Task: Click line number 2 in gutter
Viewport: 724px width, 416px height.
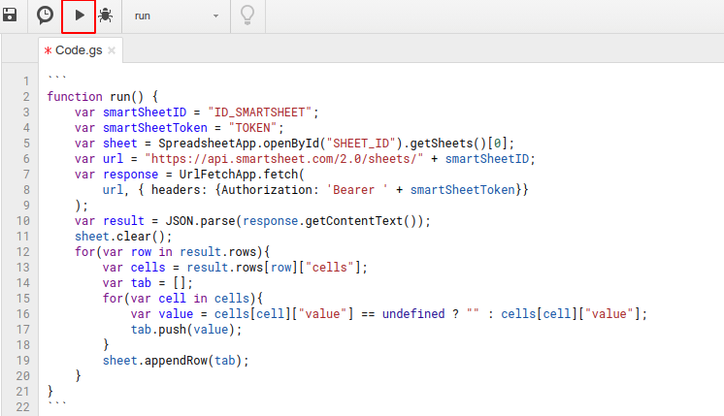Action: tap(26, 97)
